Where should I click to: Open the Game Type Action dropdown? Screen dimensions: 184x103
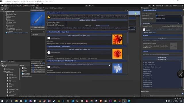click(102, 26)
